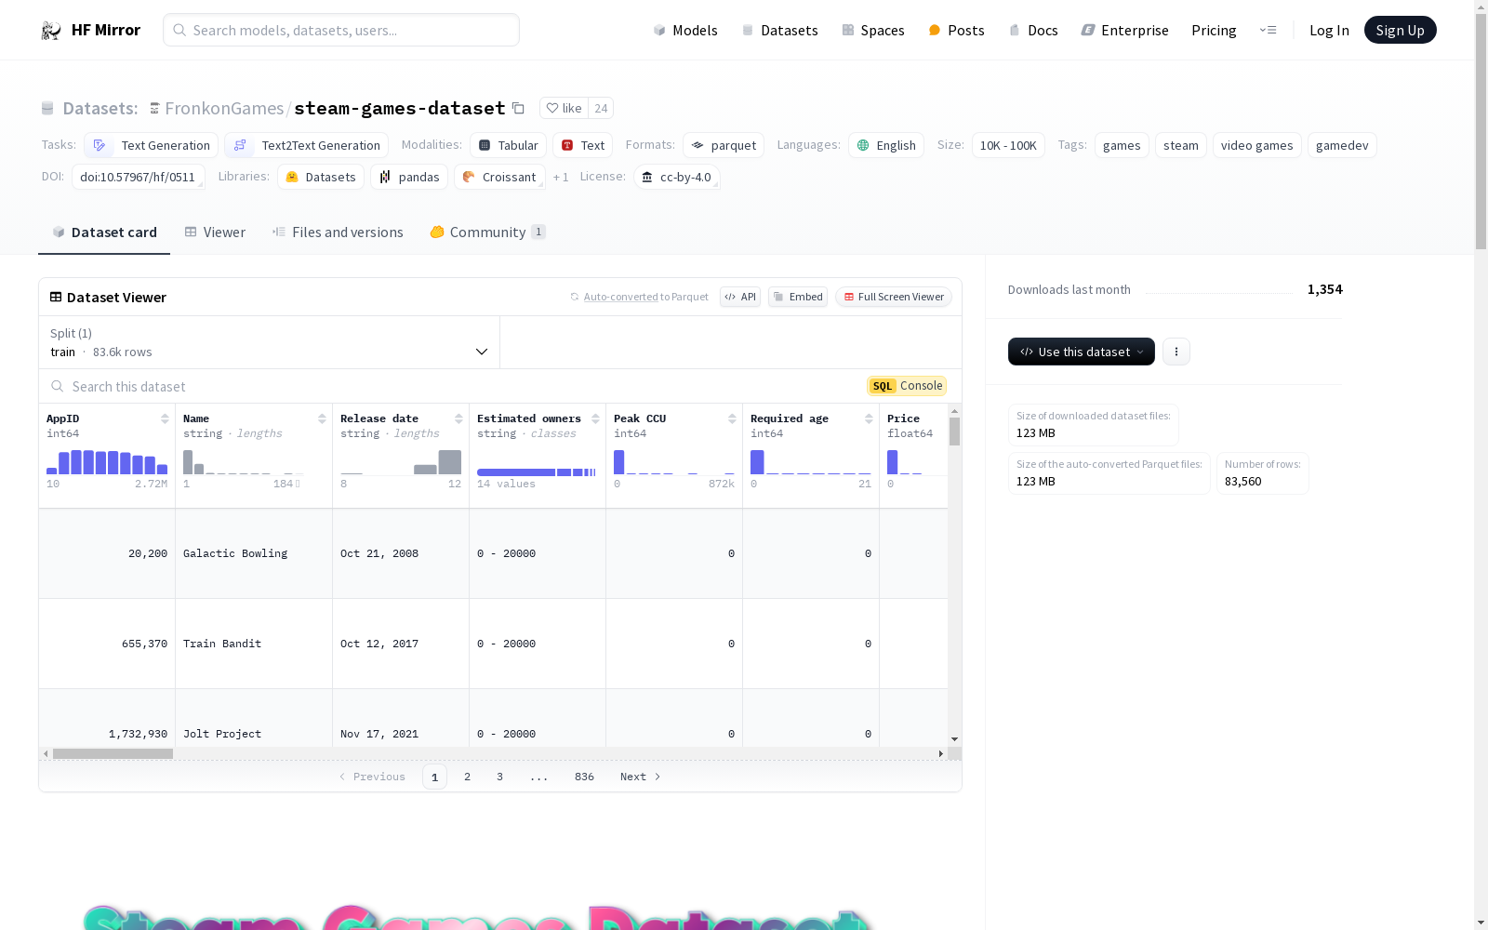Screen dimensions: 1488x930
Task: Click the doi:10.57967/hf/0511 tag
Action: tap(139, 177)
